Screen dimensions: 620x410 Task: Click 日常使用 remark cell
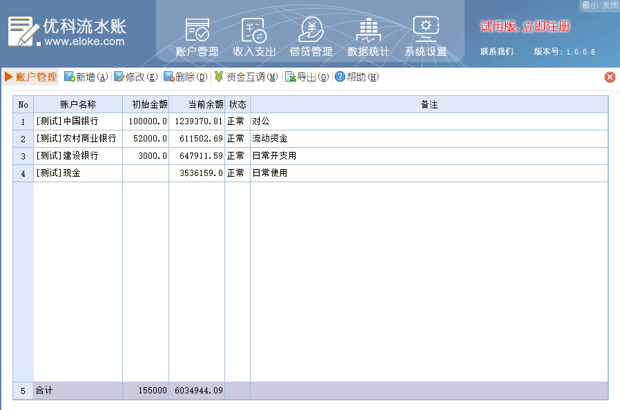(x=429, y=173)
